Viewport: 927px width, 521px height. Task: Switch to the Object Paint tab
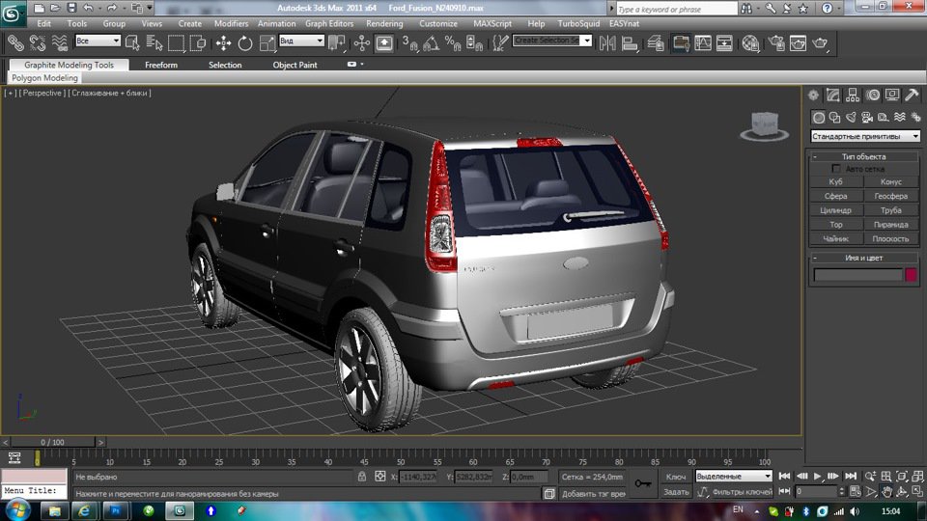click(x=295, y=65)
